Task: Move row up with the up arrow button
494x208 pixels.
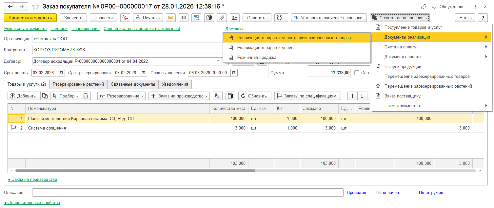Action: (x=352, y=96)
